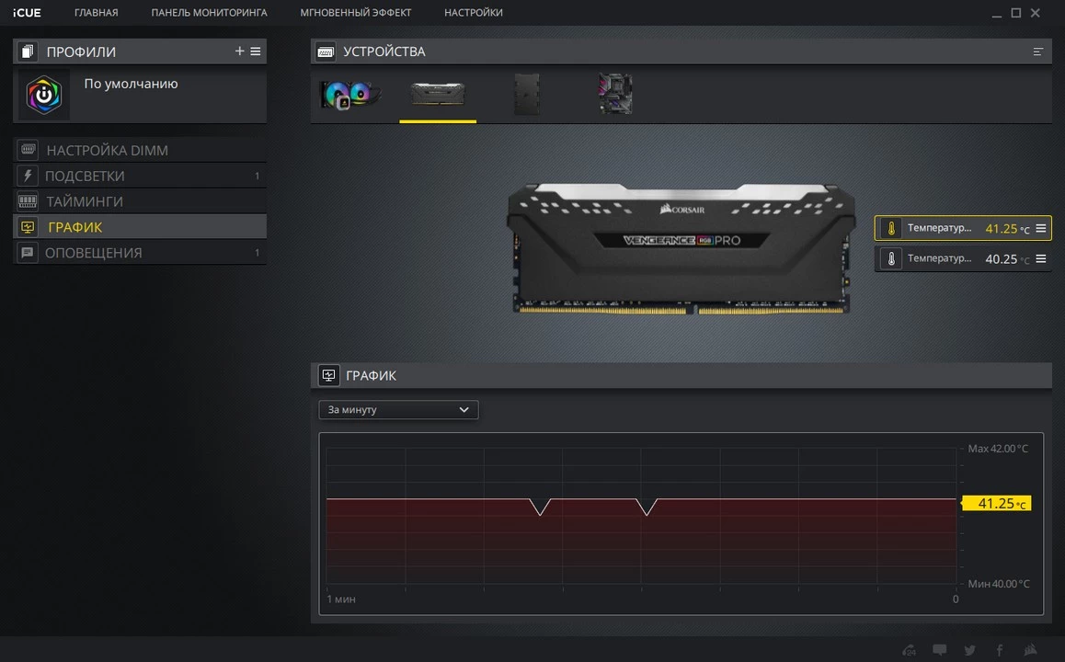1065x662 pixels.
Task: Click the DIMM setup icon
Action: pos(28,149)
